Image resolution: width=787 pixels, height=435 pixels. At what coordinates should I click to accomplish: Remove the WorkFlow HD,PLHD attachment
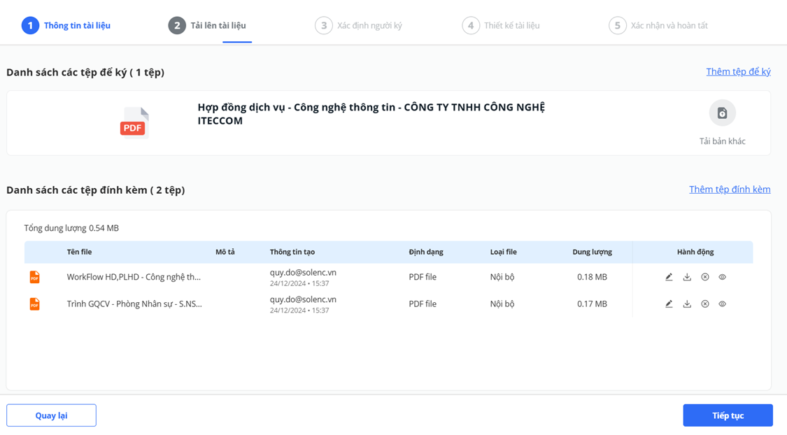coord(705,277)
